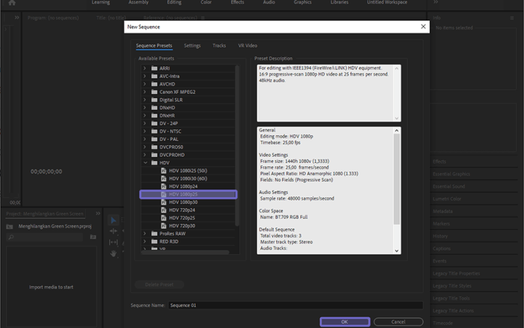
Task: Confirm the dialog with OK
Action: 345,322
